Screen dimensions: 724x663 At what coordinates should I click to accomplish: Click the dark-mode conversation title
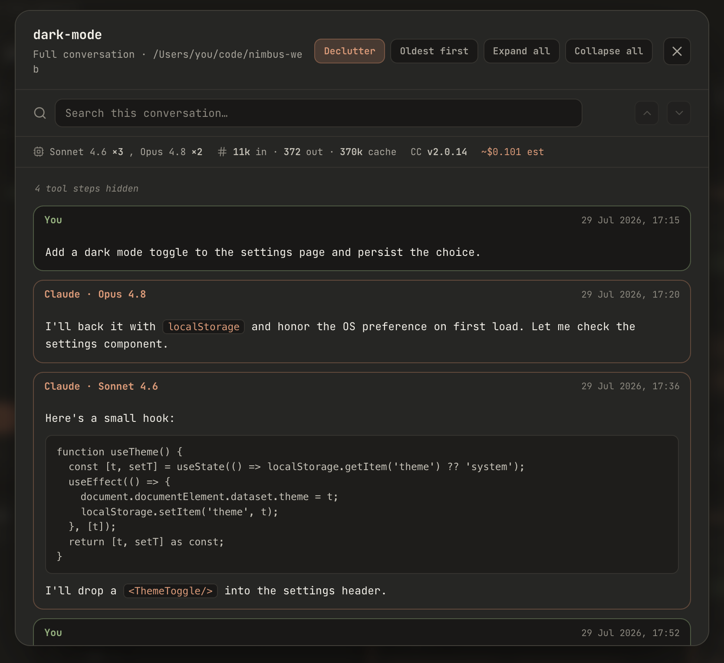click(x=68, y=35)
